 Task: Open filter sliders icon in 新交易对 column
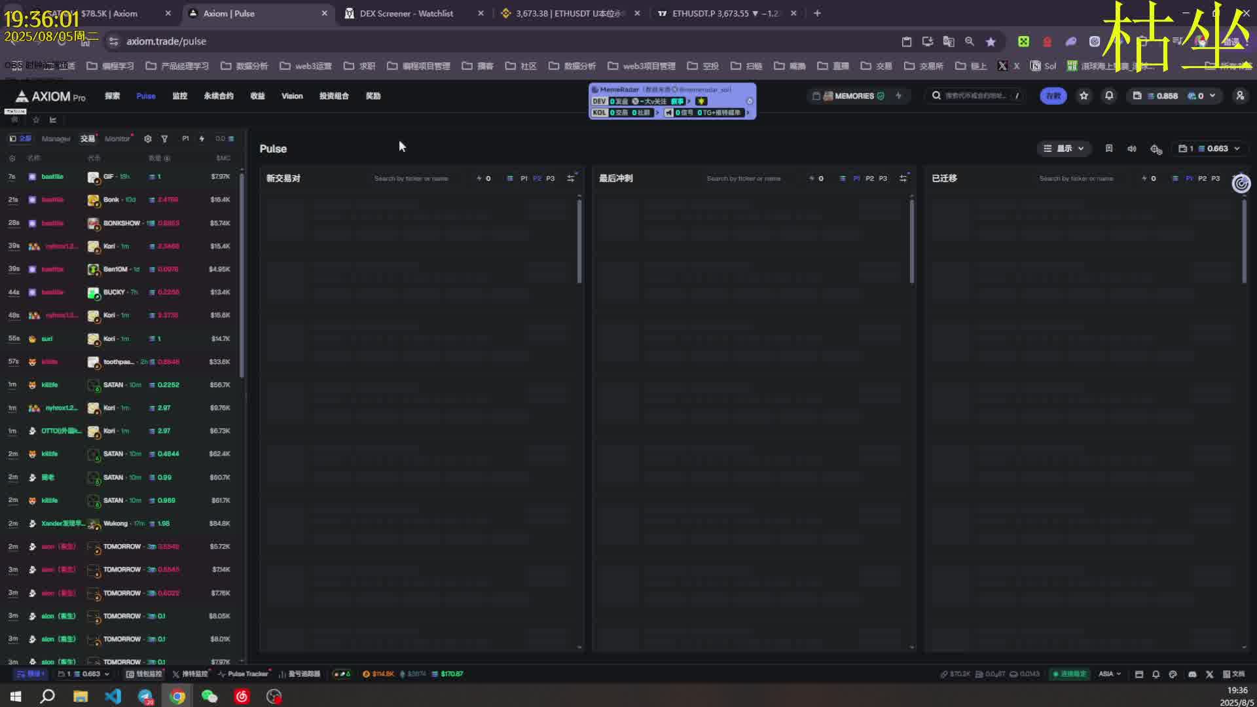(x=571, y=178)
